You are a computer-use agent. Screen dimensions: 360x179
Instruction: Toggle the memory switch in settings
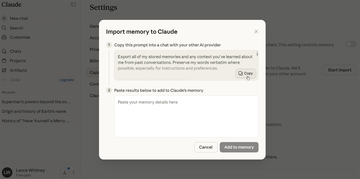pyautogui.click(x=351, y=44)
